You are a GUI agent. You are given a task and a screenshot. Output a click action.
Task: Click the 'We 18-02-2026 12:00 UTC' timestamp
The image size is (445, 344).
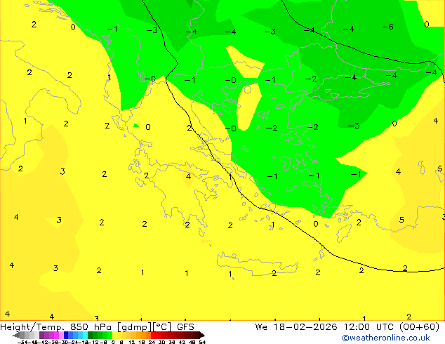point(324,327)
